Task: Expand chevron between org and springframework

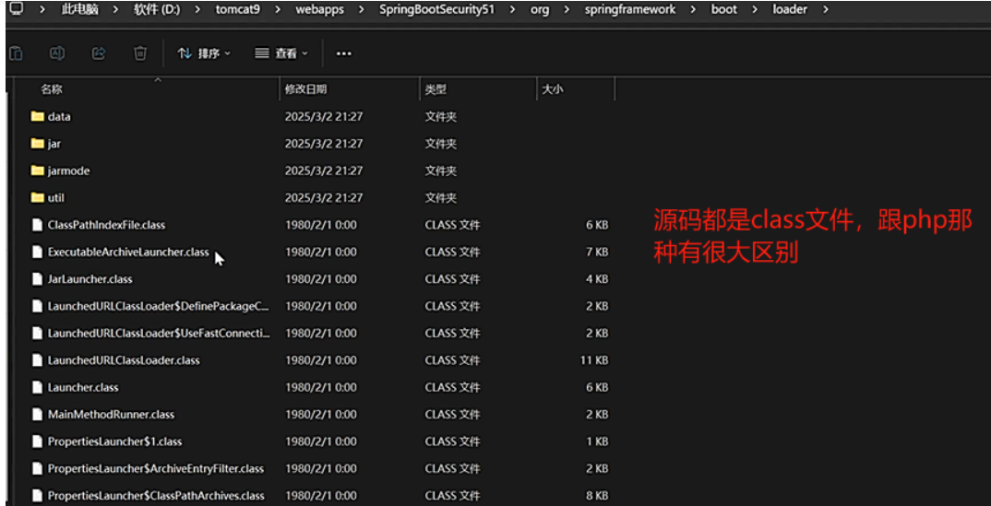Action: pos(567,9)
